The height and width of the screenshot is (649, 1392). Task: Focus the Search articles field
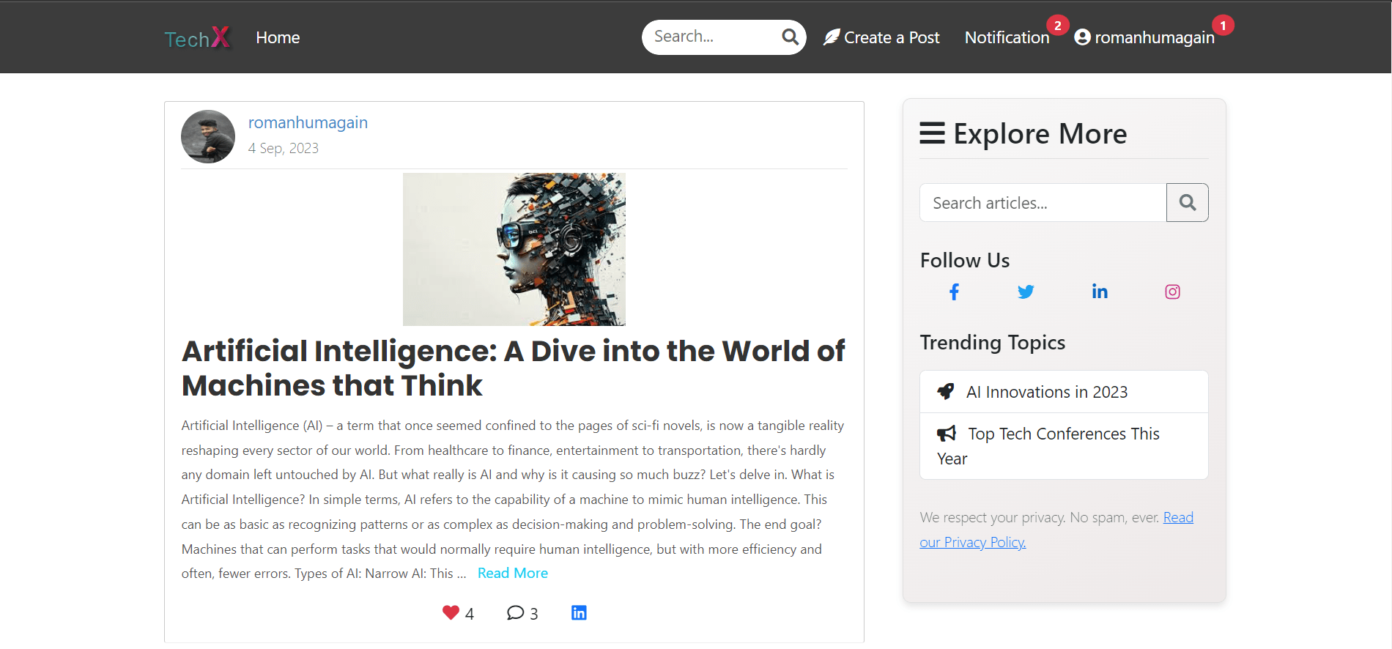point(1043,203)
